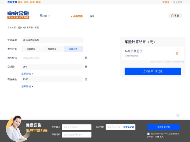Open the 请选择意向车型 car model selector
190x142 pixels.
click(x=52, y=40)
